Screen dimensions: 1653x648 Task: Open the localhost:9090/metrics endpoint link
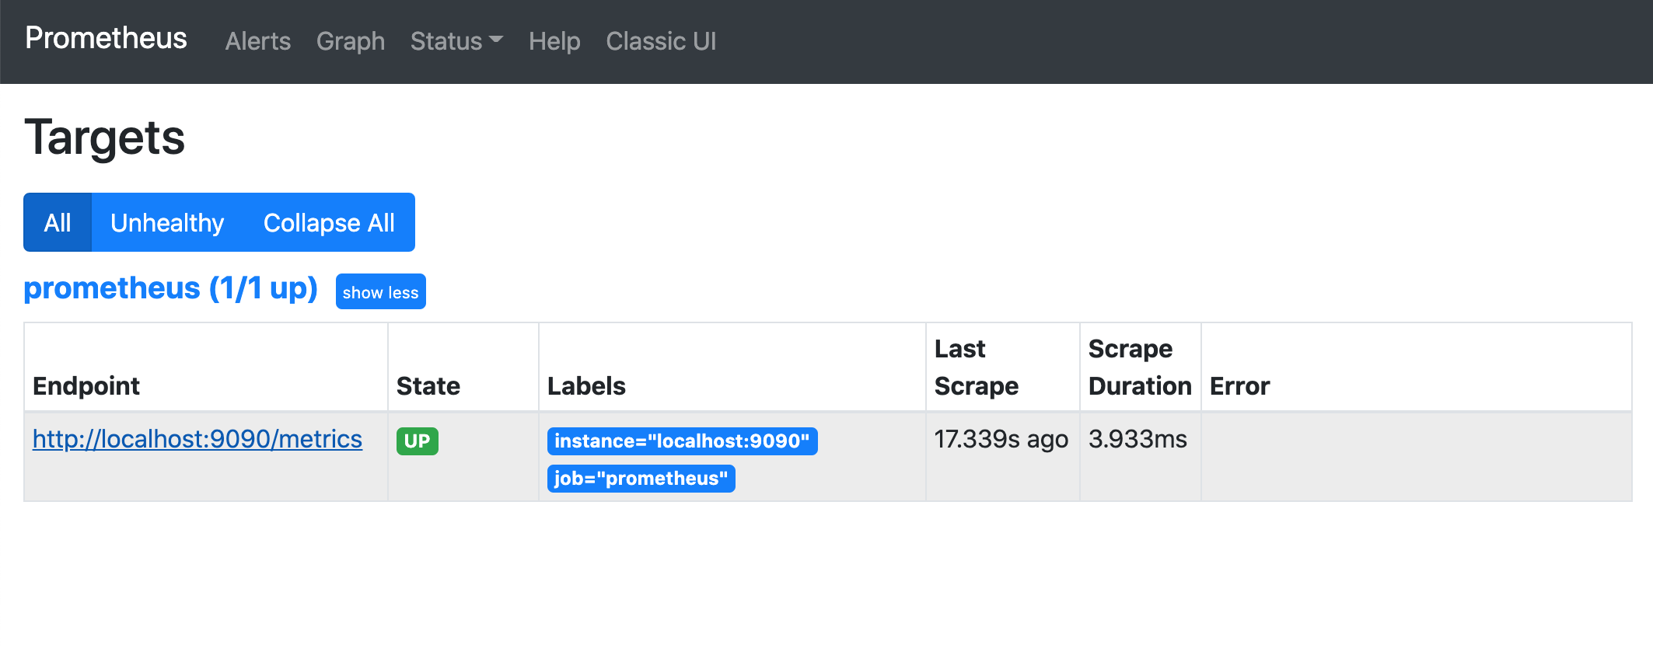(197, 439)
